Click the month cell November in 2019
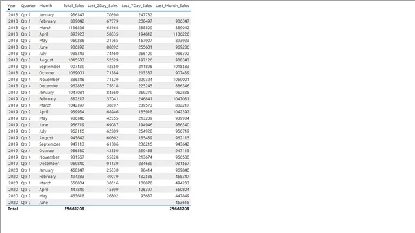415x233 pixels. 49,157
